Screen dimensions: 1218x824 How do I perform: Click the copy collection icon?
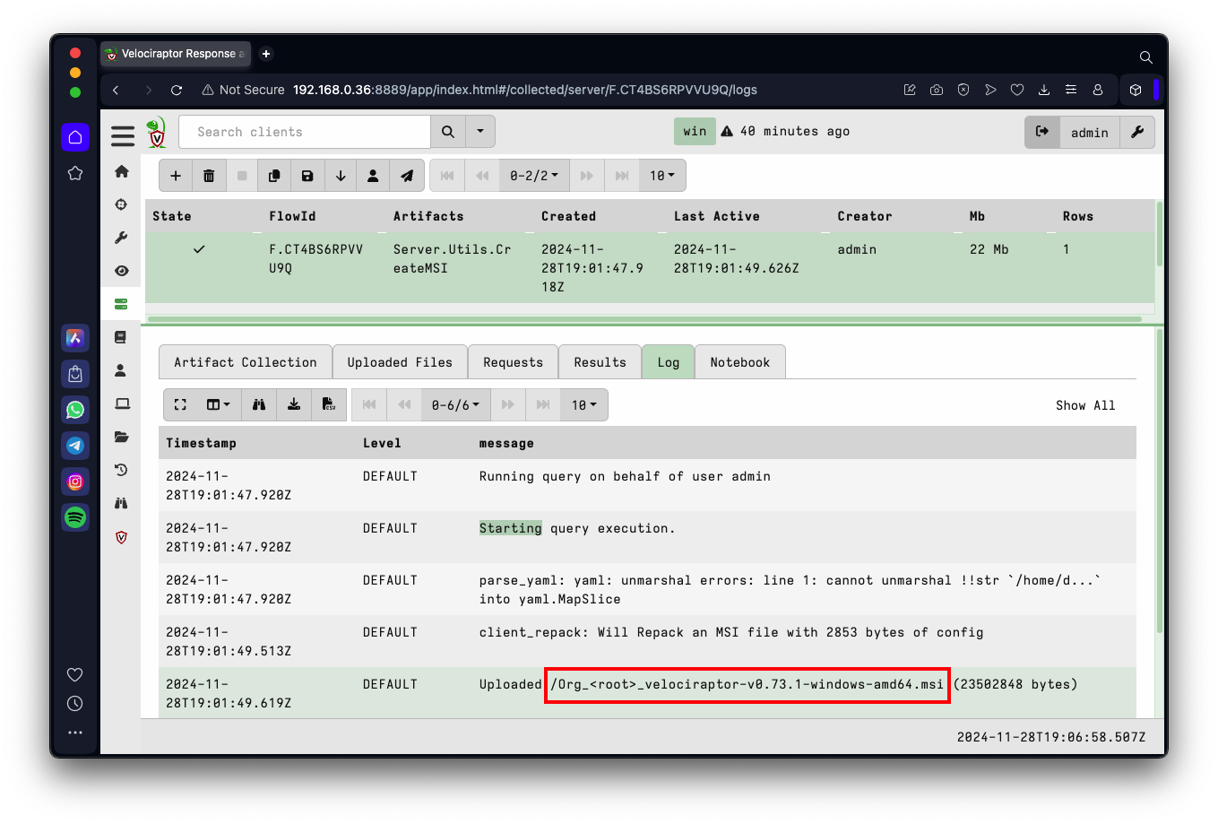274,176
